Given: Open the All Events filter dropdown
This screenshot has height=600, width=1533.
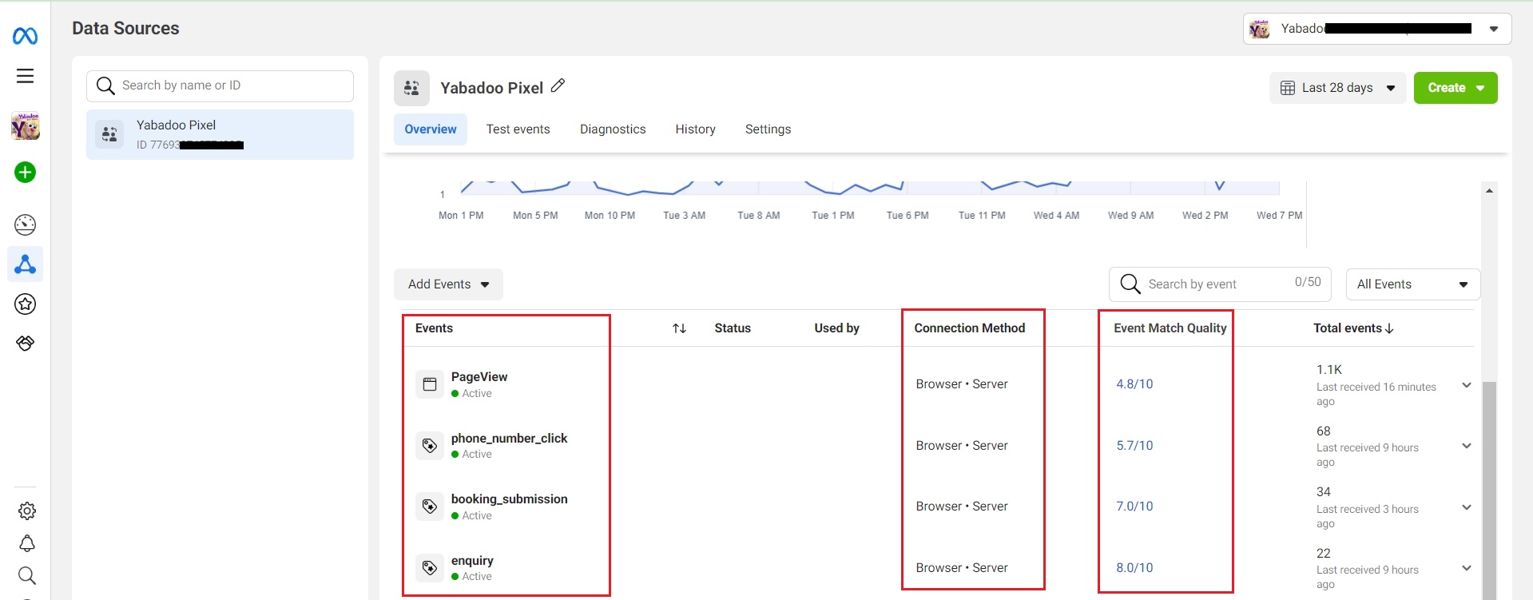Looking at the screenshot, I should pos(1412,284).
